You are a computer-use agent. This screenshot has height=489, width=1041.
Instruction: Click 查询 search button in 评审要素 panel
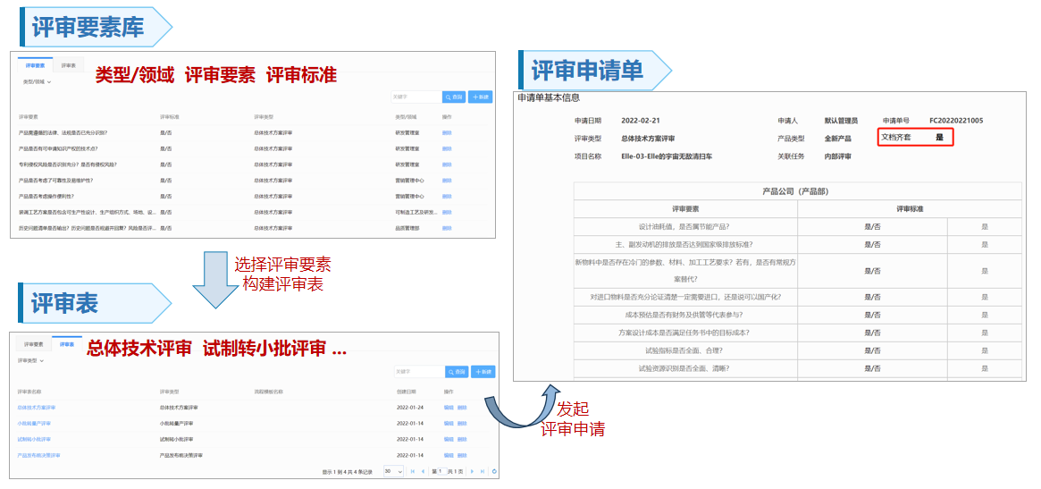[454, 97]
